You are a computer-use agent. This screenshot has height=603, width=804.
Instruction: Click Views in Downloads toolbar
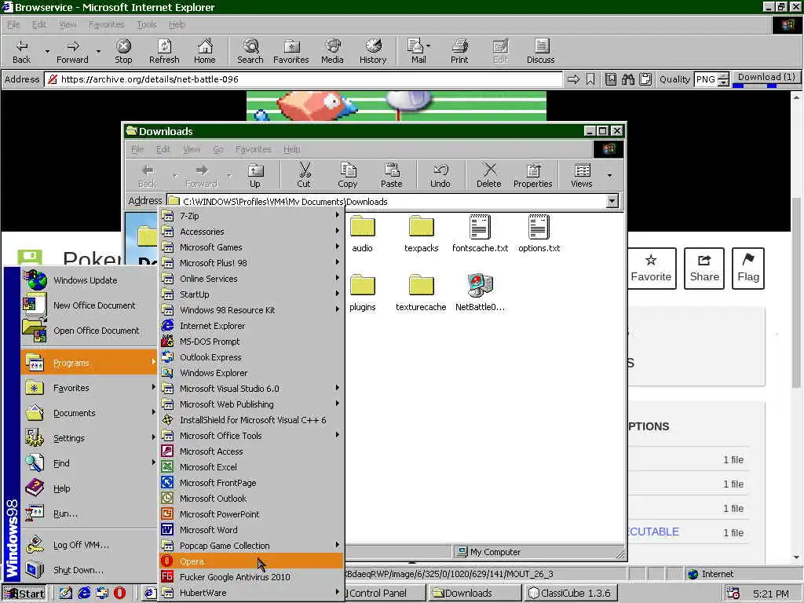click(582, 176)
